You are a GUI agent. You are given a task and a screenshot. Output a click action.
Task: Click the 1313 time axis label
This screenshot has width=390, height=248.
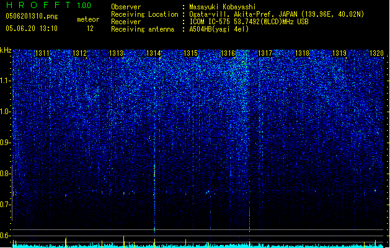(x=117, y=53)
